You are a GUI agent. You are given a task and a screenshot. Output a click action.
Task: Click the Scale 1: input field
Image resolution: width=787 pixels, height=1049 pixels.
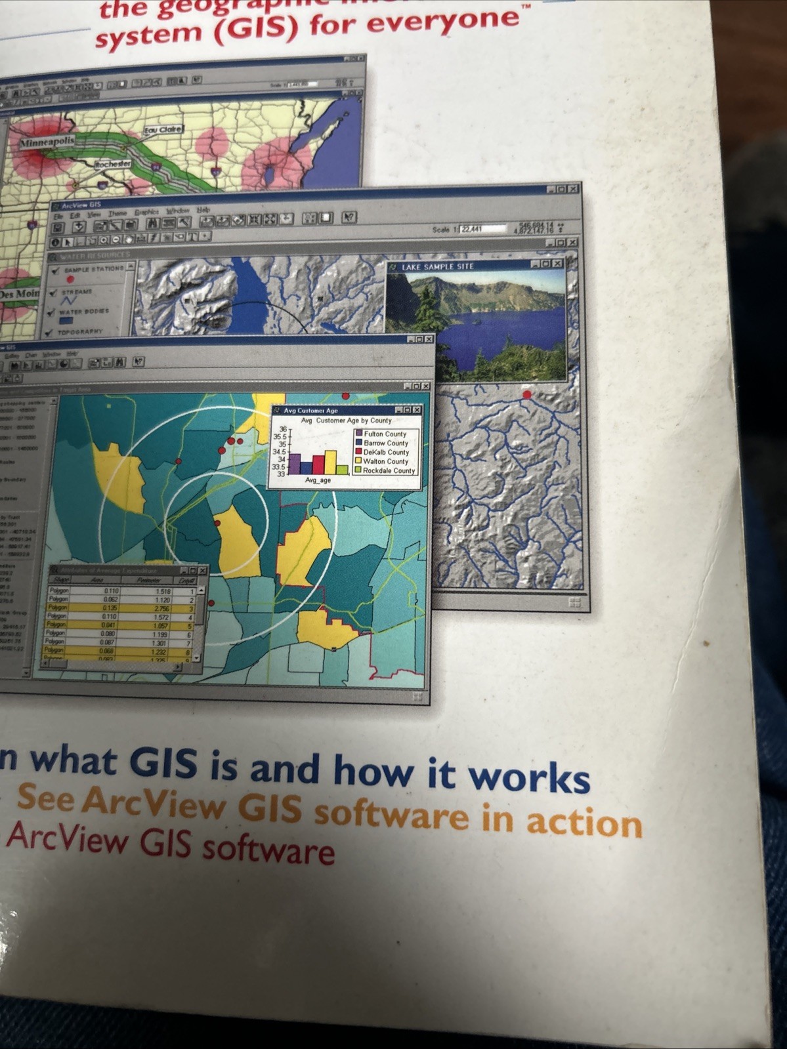point(483,229)
